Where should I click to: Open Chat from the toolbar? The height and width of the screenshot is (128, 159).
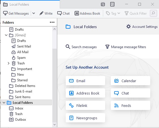click(63, 13)
